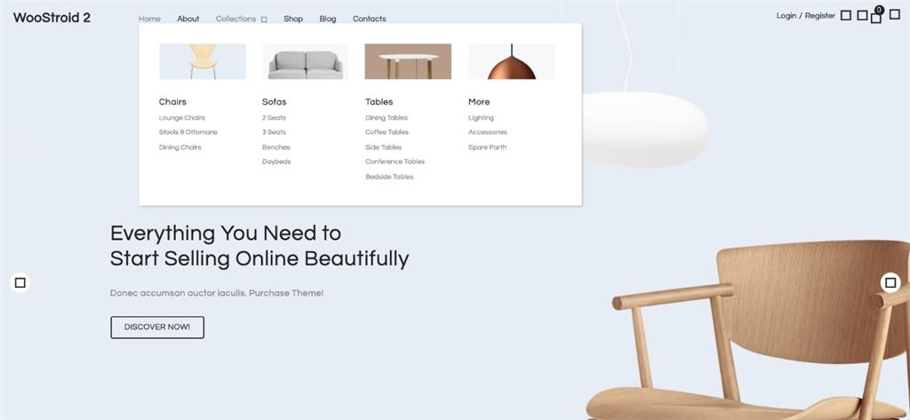
Task: Go to Dining Chairs
Action: click(x=180, y=147)
